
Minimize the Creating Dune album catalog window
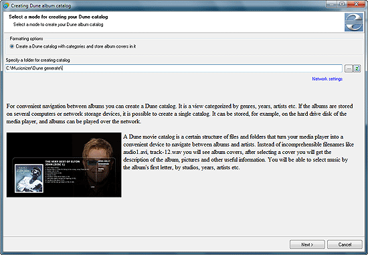(x=331, y=4)
